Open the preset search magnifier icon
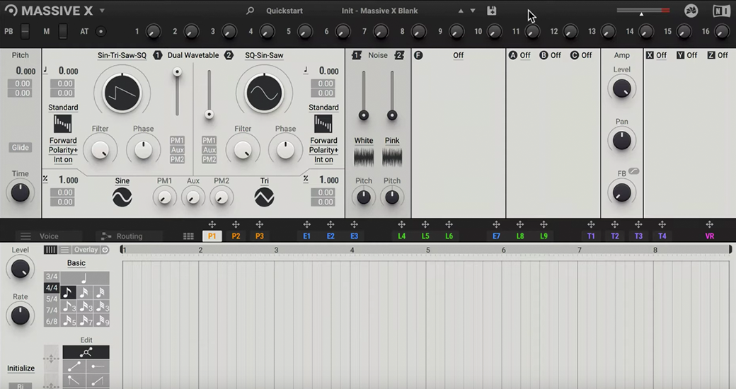Viewport: 736px width, 389px height. click(x=251, y=11)
